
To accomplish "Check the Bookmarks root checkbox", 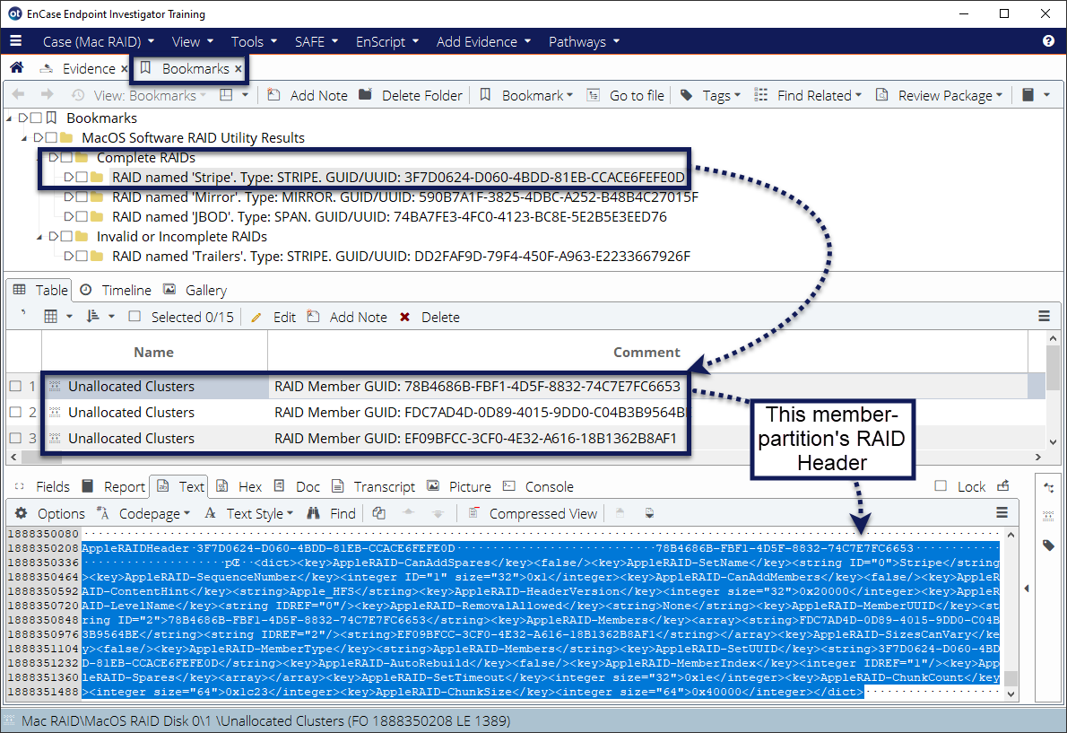I will (36, 118).
